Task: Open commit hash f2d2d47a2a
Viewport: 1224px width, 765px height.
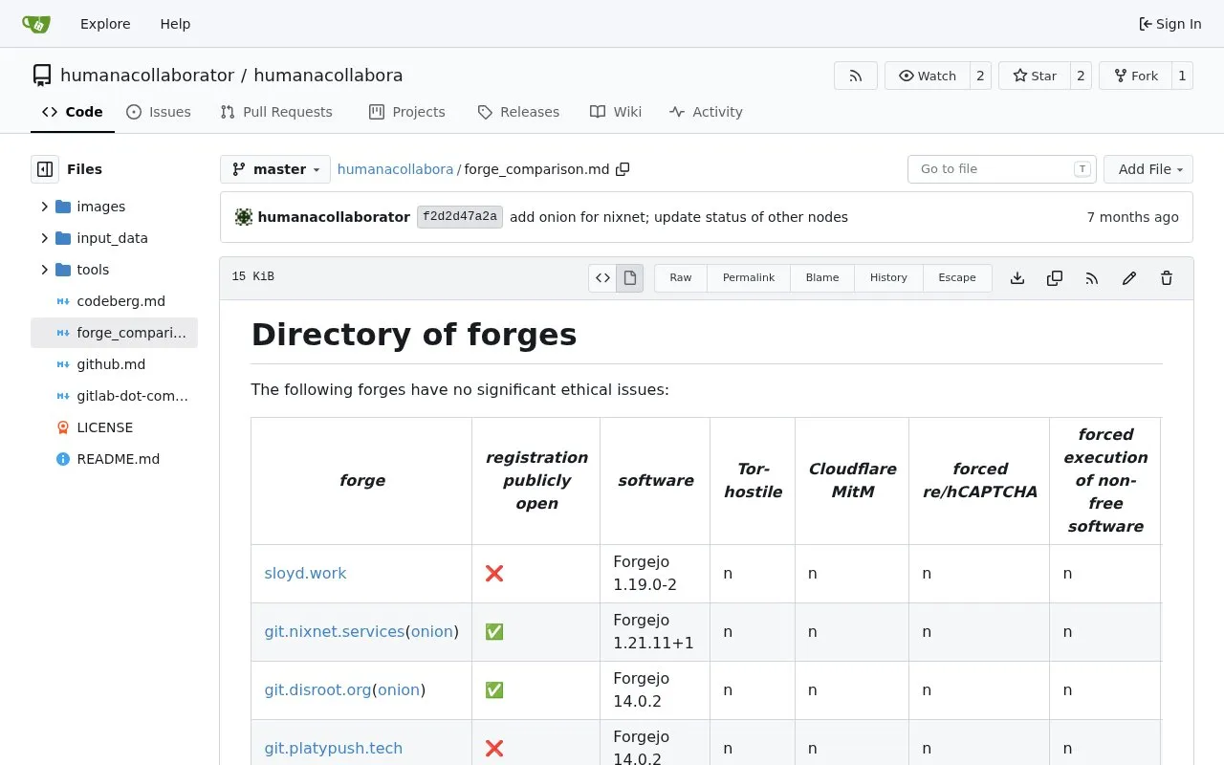Action: point(460,217)
